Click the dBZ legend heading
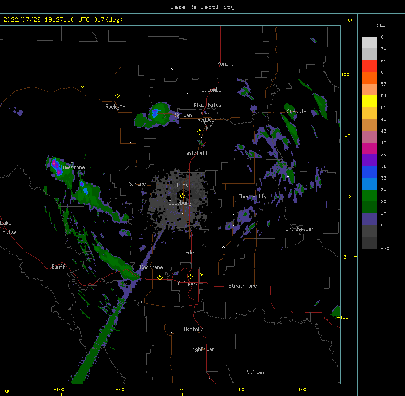Image resolution: width=405 pixels, height=396 pixels. click(x=381, y=25)
